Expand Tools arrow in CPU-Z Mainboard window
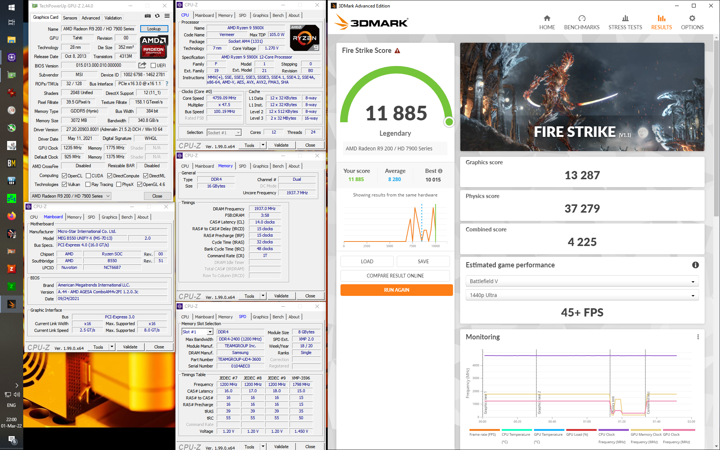The width and height of the screenshot is (720, 450). click(112, 347)
